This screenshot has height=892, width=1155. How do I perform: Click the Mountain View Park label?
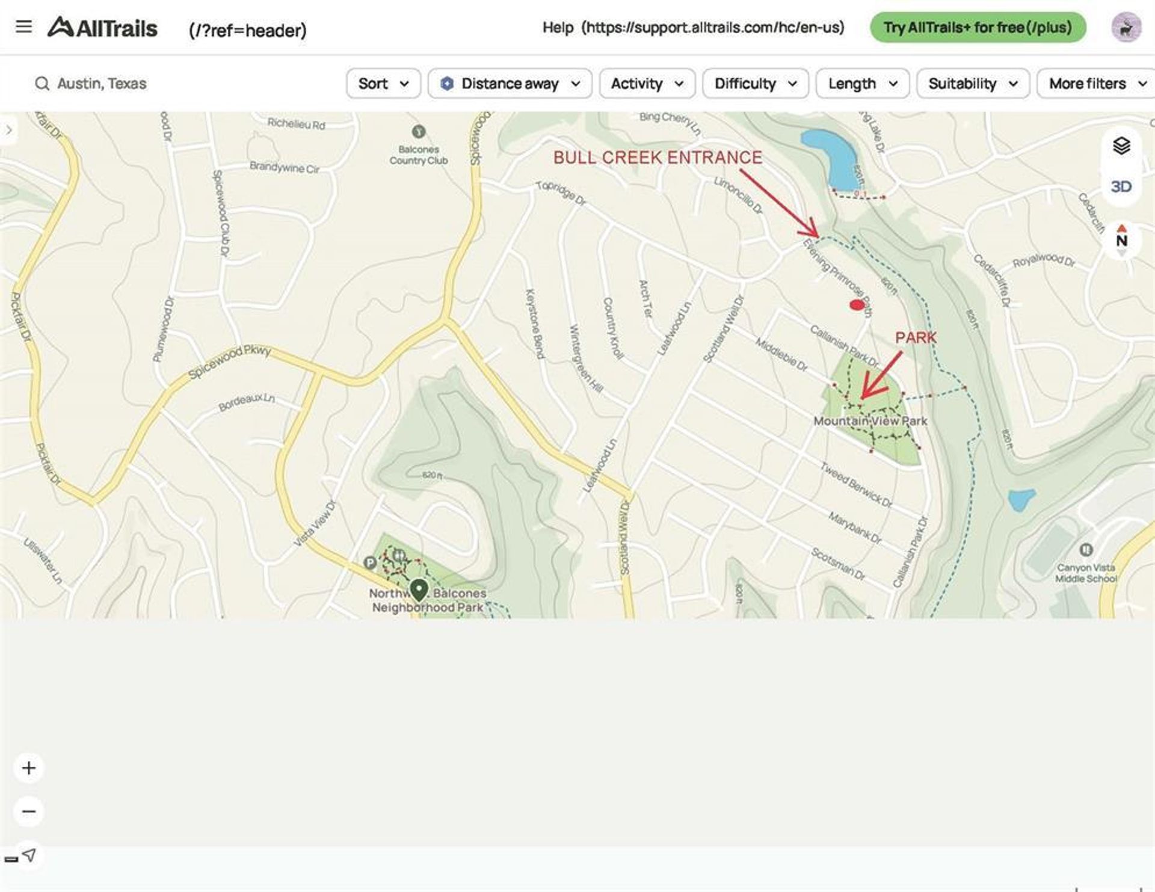coord(870,421)
